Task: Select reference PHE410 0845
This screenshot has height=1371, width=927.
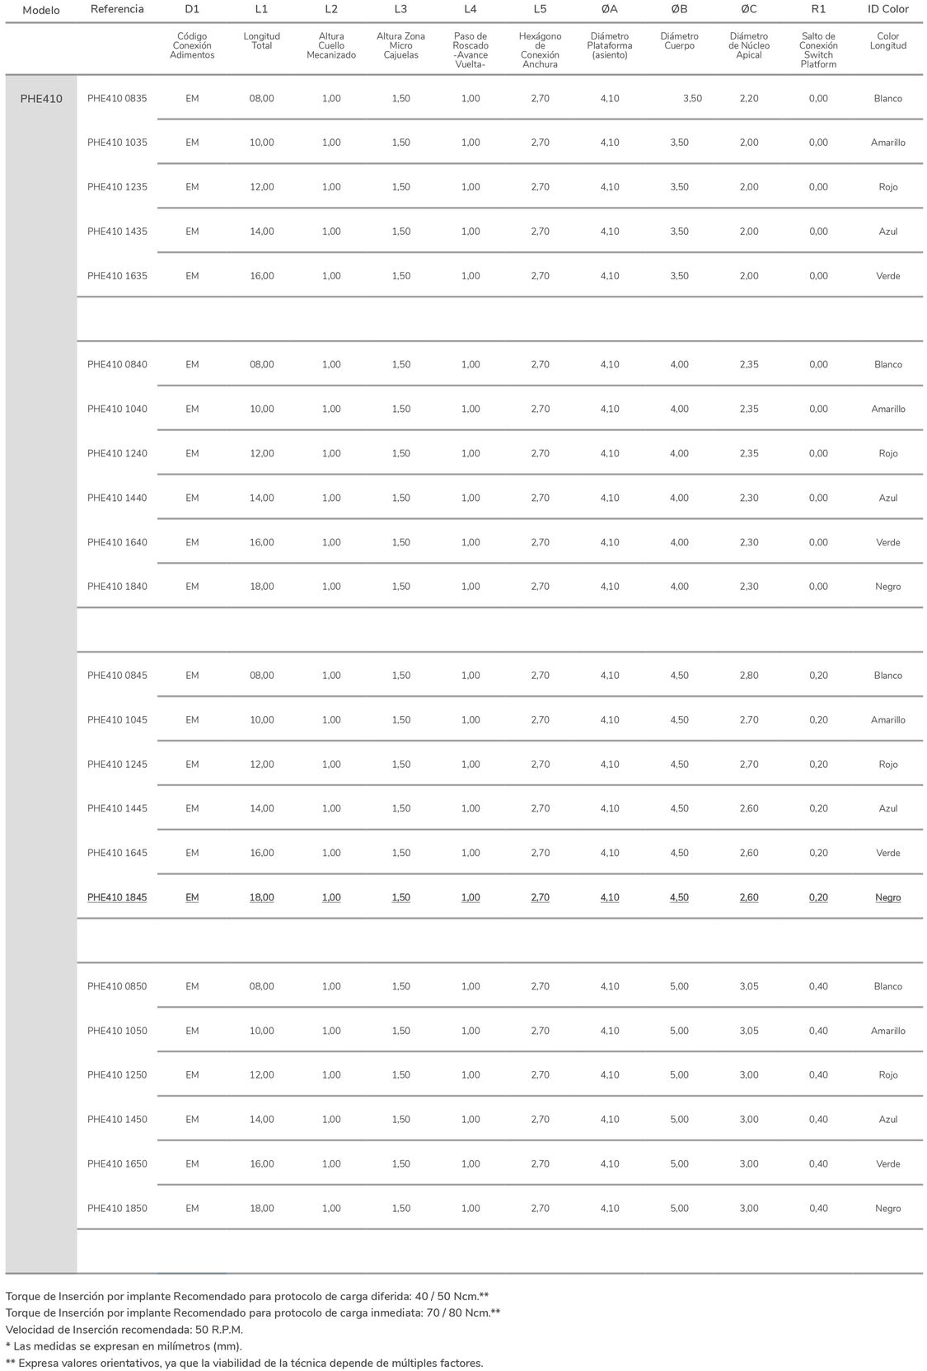Action: [117, 676]
